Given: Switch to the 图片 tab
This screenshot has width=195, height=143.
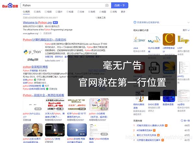Looking at the screenshot, I should pos(59,12).
